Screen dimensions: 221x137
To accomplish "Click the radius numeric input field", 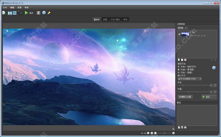I will pyautogui.click(x=212, y=85).
